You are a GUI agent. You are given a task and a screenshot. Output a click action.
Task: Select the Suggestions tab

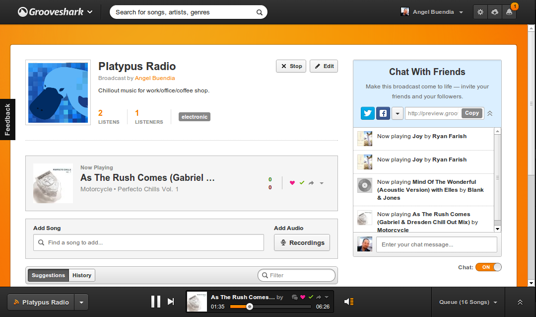tap(48, 275)
